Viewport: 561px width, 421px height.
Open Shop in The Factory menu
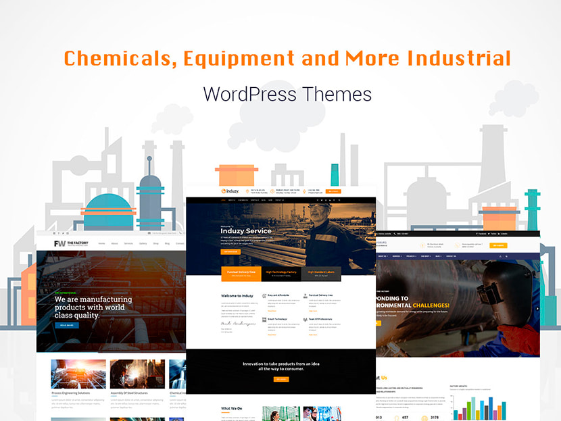point(155,243)
